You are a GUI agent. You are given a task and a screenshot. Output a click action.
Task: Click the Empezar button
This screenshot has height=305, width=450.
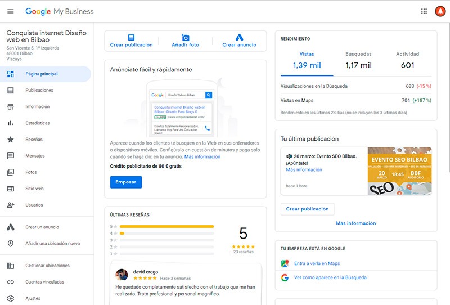pyautogui.click(x=125, y=182)
